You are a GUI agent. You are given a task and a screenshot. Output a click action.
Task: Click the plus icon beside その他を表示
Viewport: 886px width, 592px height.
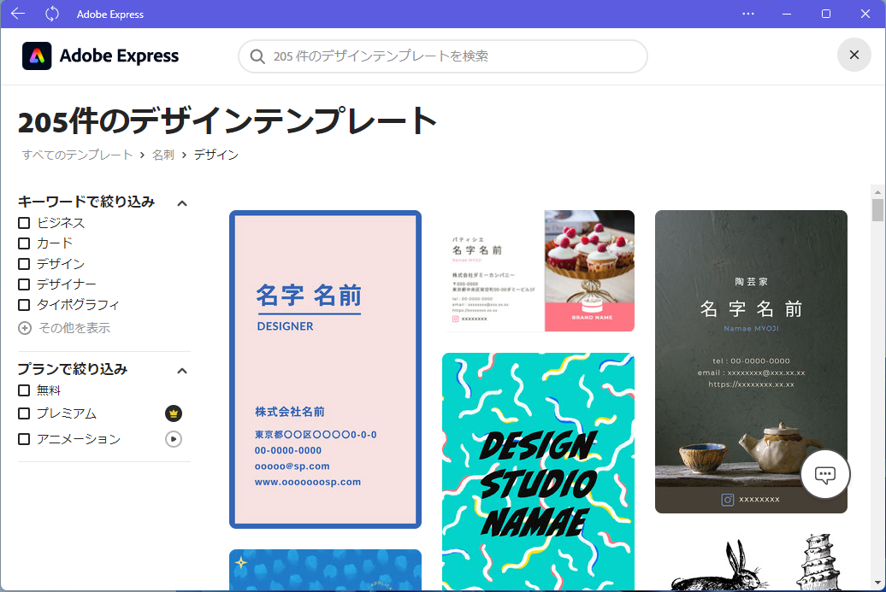[x=25, y=328]
